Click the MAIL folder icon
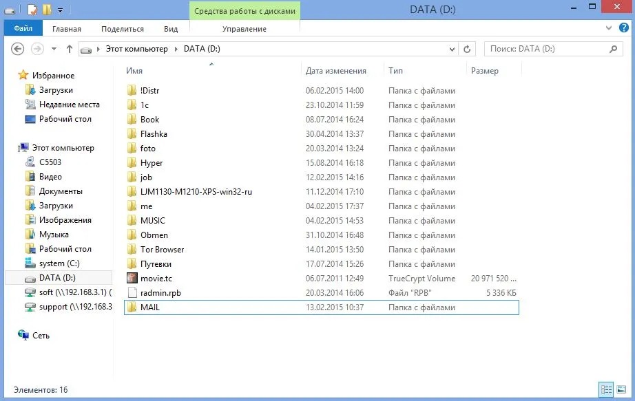 pyautogui.click(x=132, y=307)
